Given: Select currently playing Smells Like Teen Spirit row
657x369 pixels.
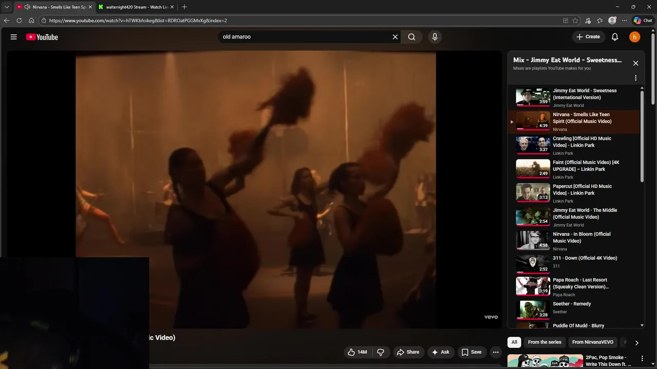Looking at the screenshot, I should [x=574, y=122].
